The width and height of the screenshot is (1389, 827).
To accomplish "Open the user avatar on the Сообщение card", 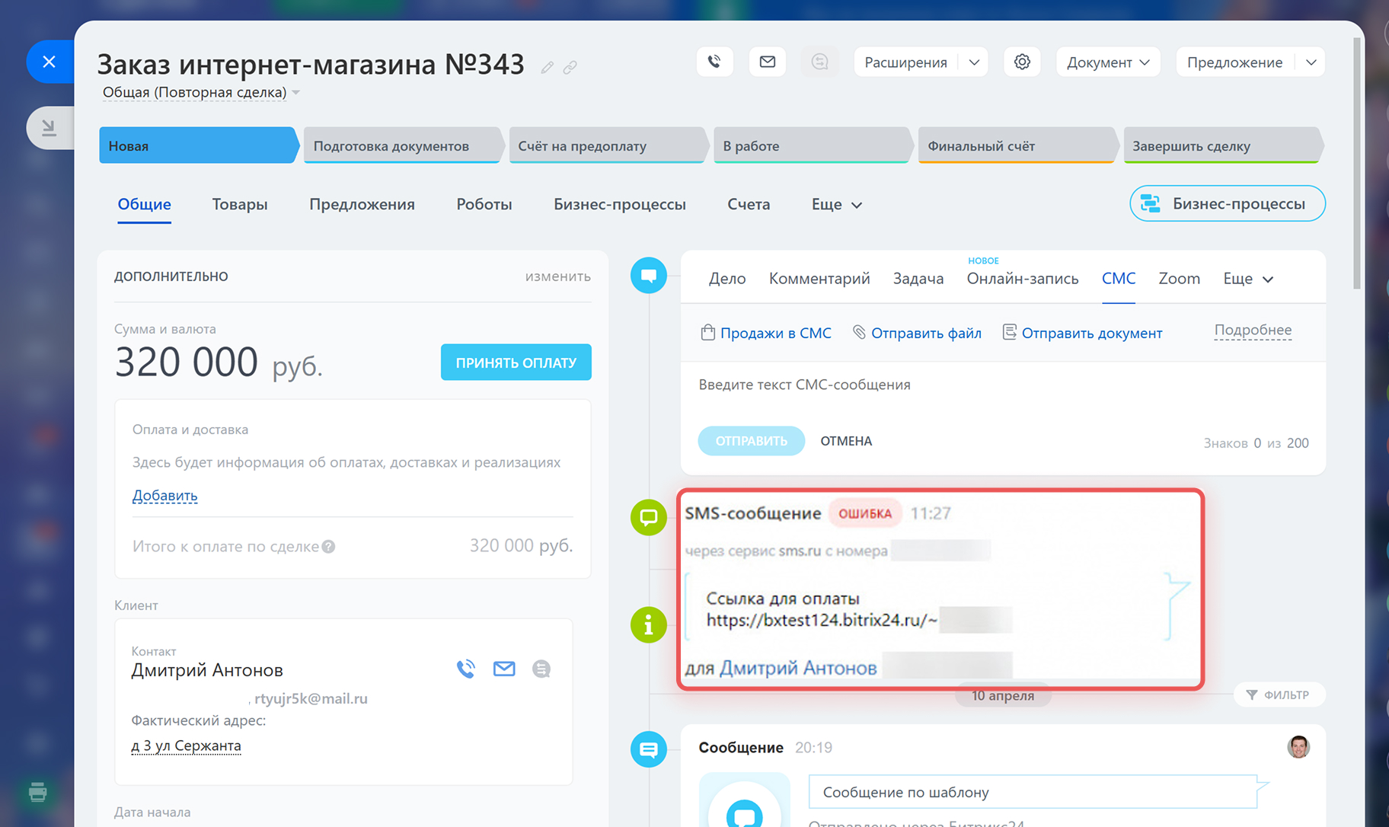I will coord(1298,747).
